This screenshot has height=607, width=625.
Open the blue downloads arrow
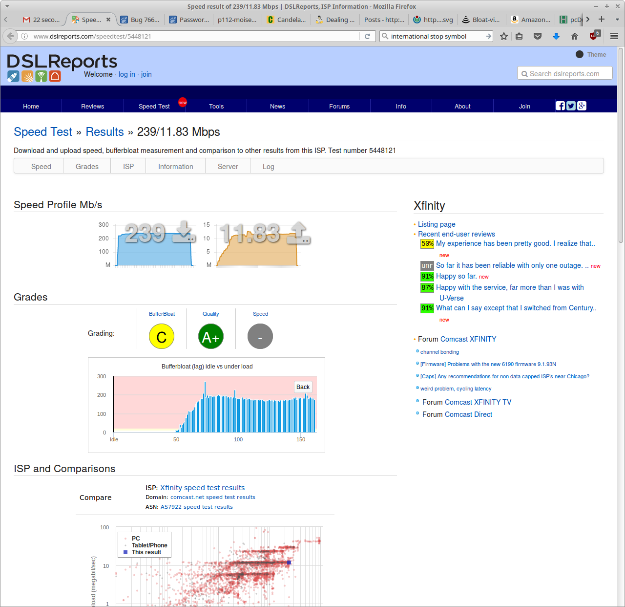pos(556,36)
